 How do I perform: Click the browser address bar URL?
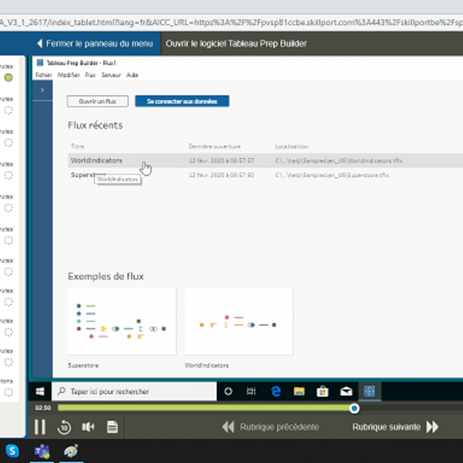231,23
